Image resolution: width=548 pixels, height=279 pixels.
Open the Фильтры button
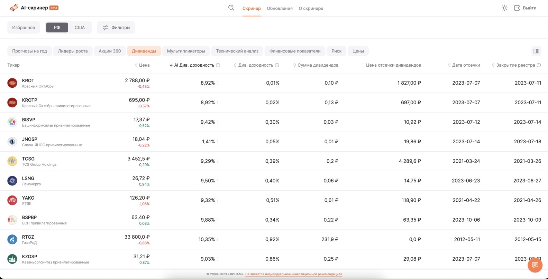coord(116,28)
